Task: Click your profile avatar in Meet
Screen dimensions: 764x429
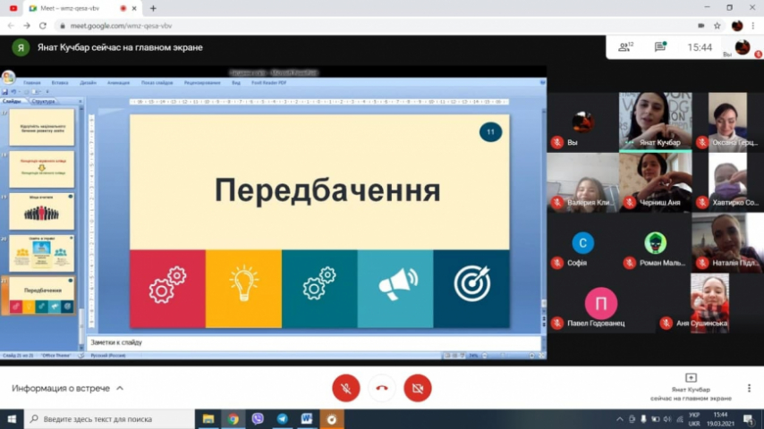Action: coord(742,47)
